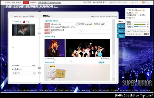Click scrollbar down arrow in main panel
The height and width of the screenshot is (98, 154).
click(x=114, y=79)
